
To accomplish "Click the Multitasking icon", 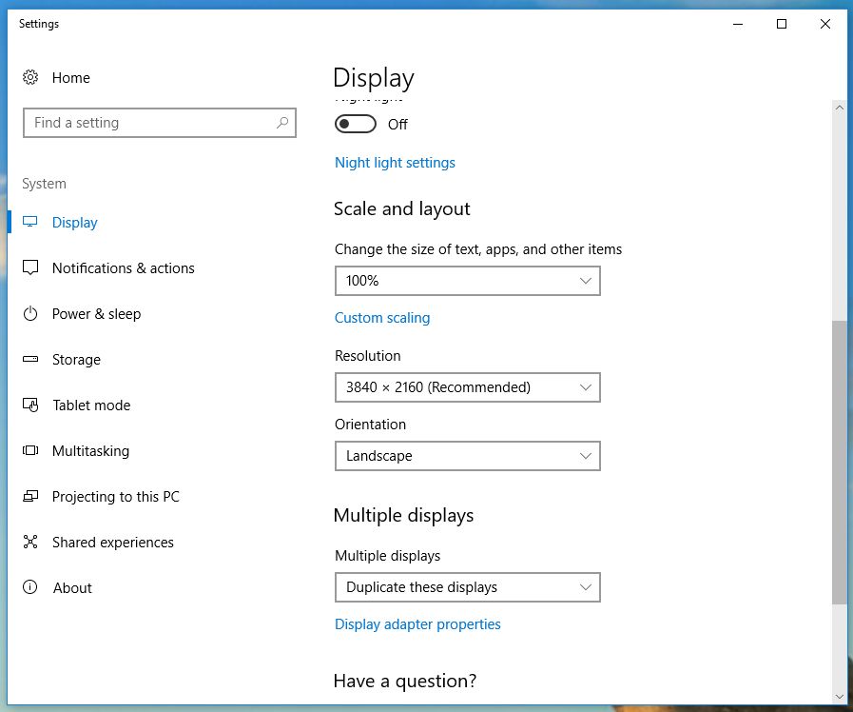I will coord(29,450).
